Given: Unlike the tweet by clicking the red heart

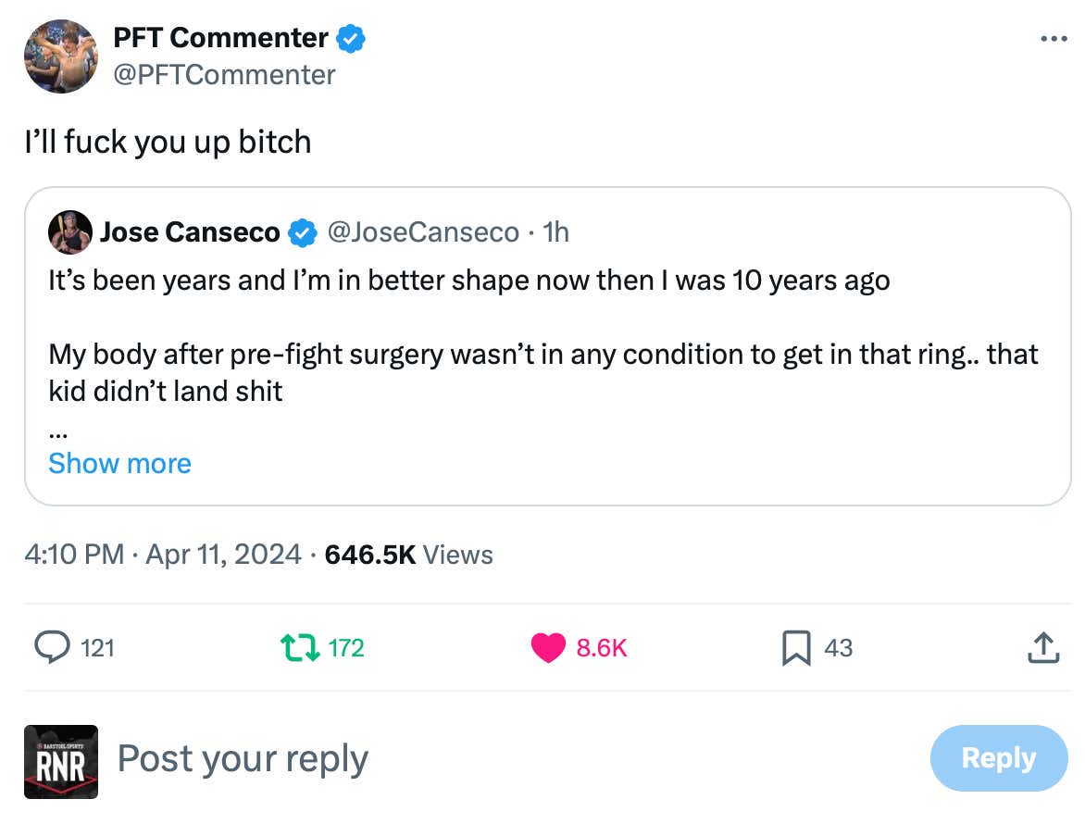Looking at the screenshot, I should [x=547, y=648].
